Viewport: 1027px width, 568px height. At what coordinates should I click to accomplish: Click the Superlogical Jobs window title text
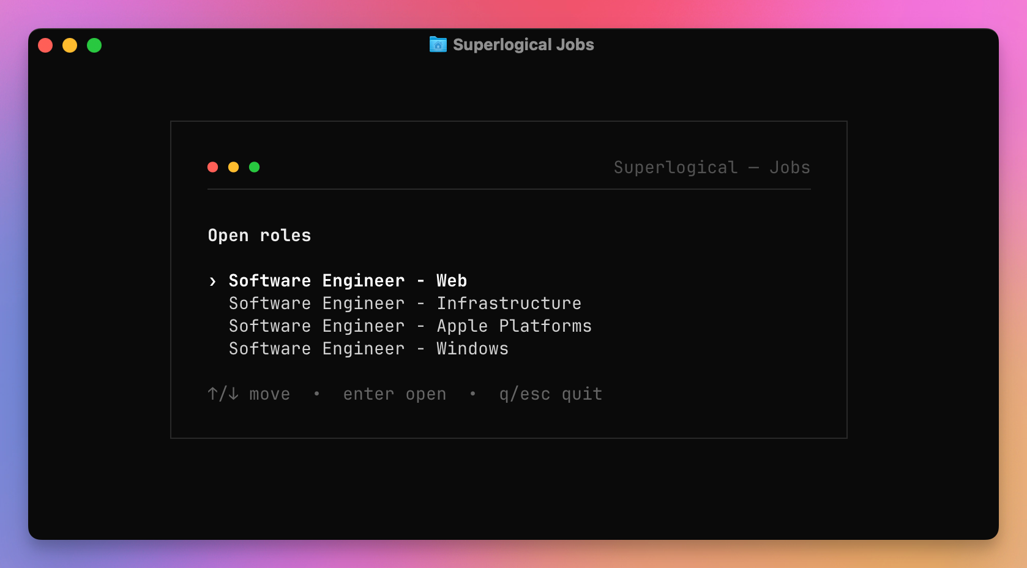click(523, 45)
